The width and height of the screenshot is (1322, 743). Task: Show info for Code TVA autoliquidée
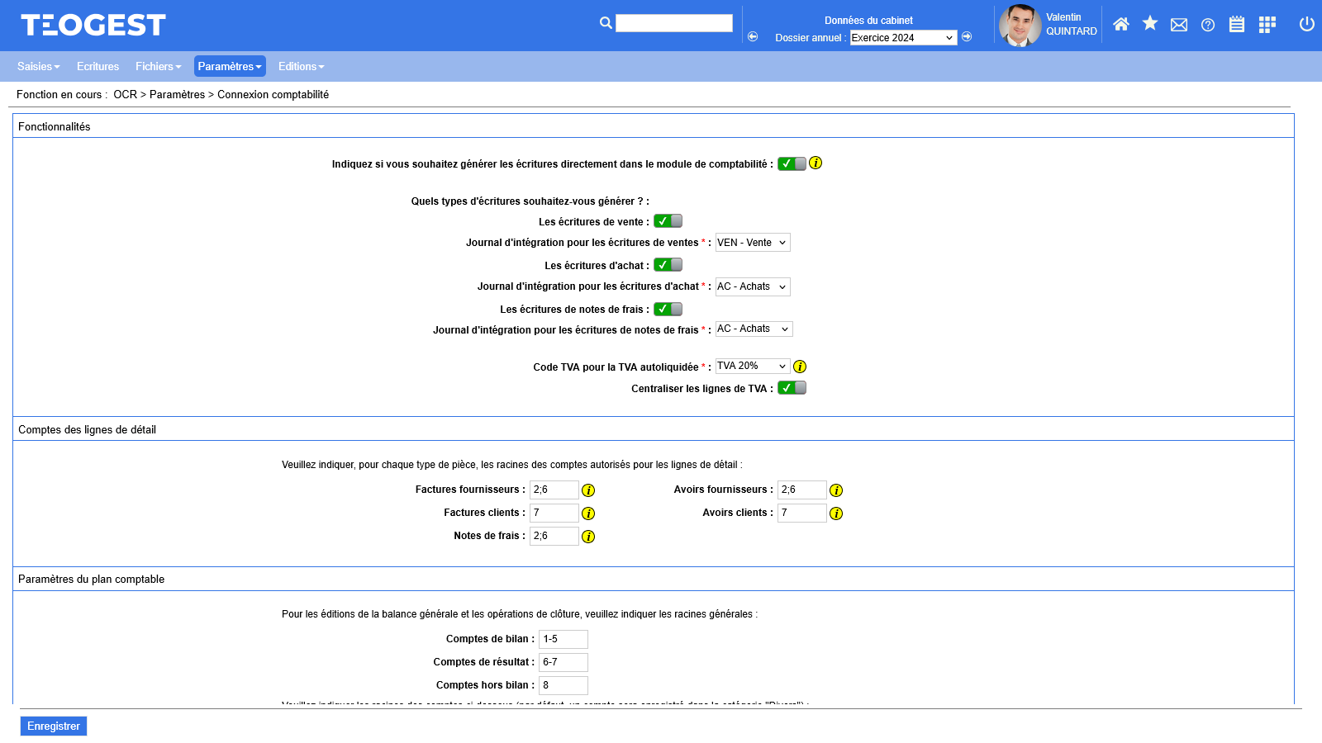800,367
